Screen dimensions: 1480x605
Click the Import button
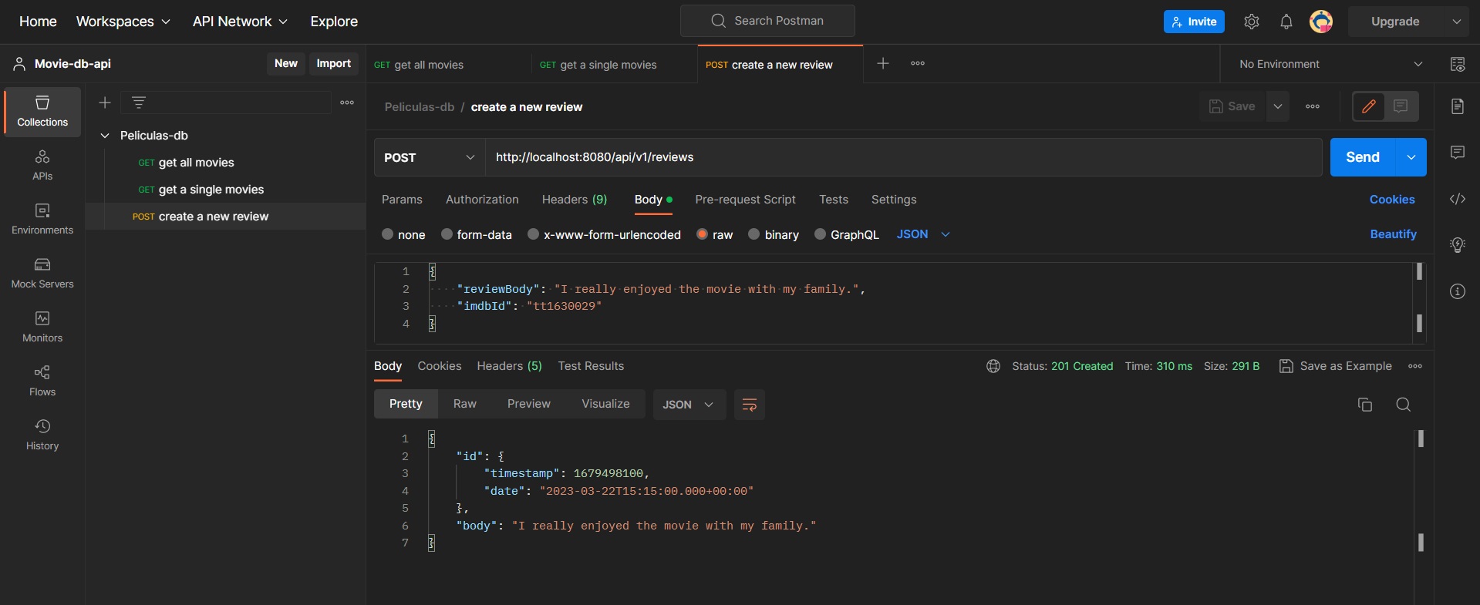[x=333, y=63]
